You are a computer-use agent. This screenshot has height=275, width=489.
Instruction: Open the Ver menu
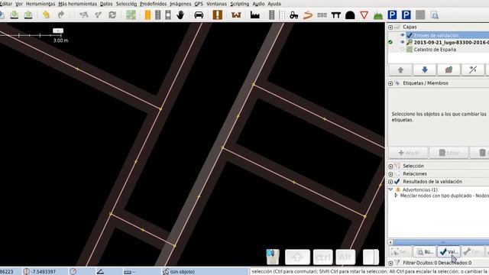pyautogui.click(x=19, y=4)
